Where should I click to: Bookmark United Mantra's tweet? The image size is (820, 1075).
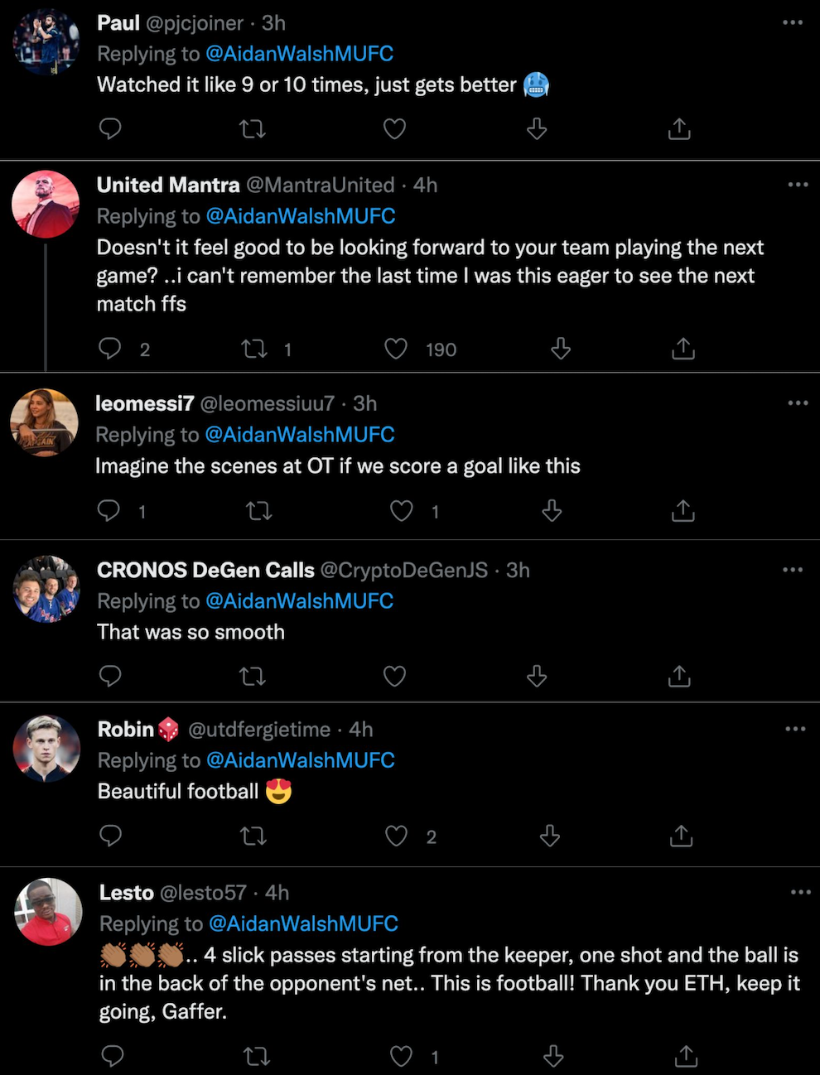[x=560, y=349]
